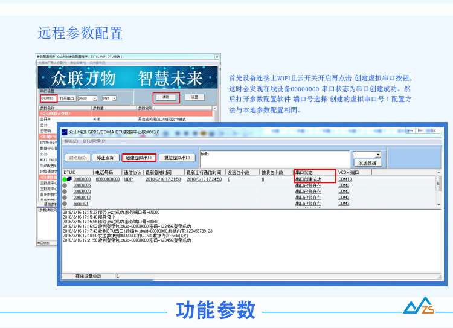The width and height of the screenshot is (453, 328).
Task: Open the 文件操作 menu in the config window
Action: pos(97,62)
